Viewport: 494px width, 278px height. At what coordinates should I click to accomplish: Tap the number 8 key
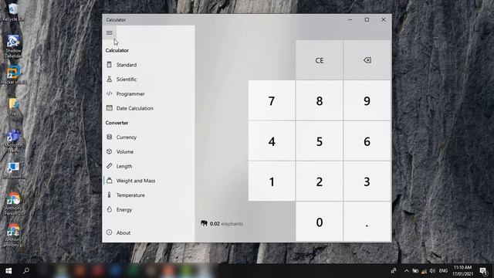319,101
